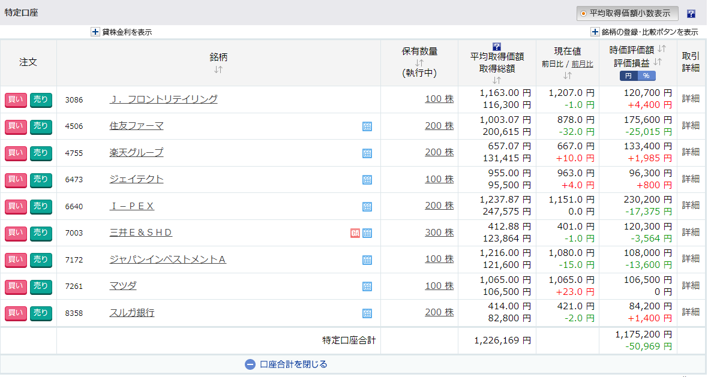Open J.フロントリテイリング stock link
The image size is (708, 377).
pyautogui.click(x=163, y=99)
